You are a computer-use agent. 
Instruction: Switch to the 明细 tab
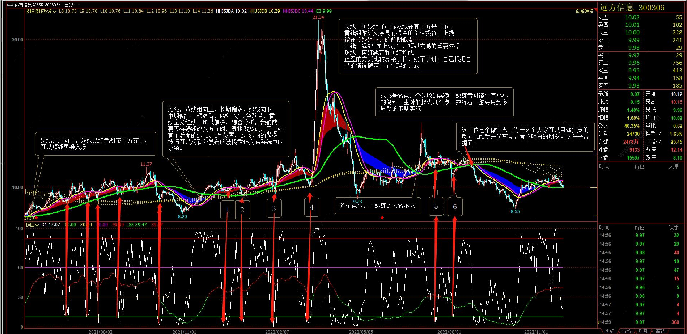pyautogui.click(x=610, y=331)
